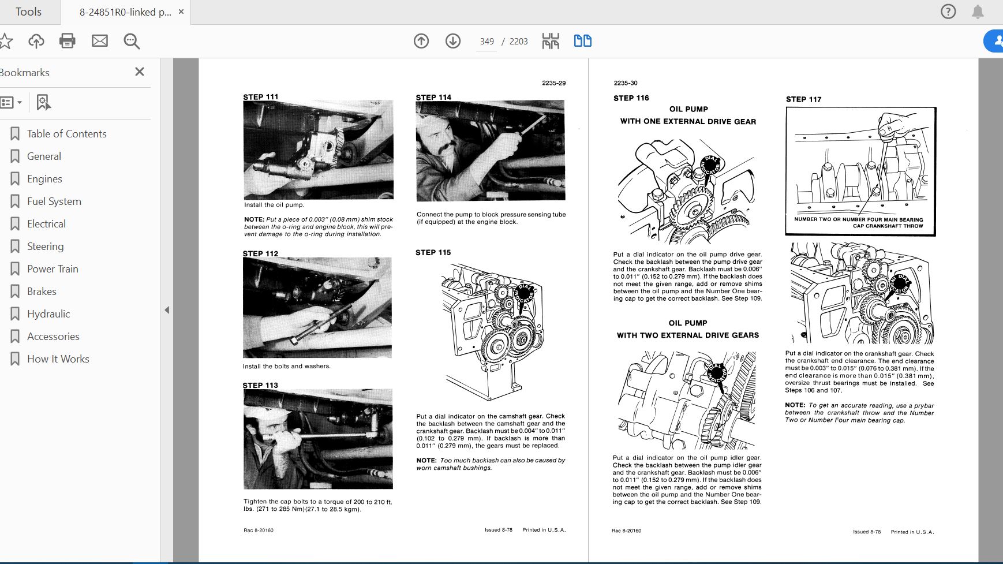Select the Power Train bookmark
The image size is (1003, 564).
point(53,268)
